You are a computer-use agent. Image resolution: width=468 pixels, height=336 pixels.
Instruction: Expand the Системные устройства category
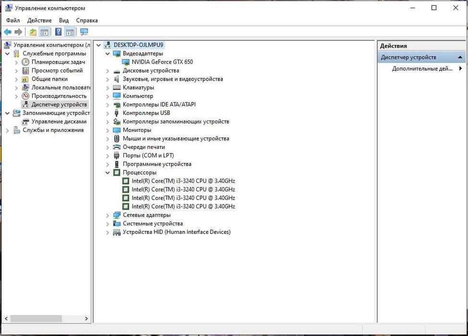[x=108, y=224]
